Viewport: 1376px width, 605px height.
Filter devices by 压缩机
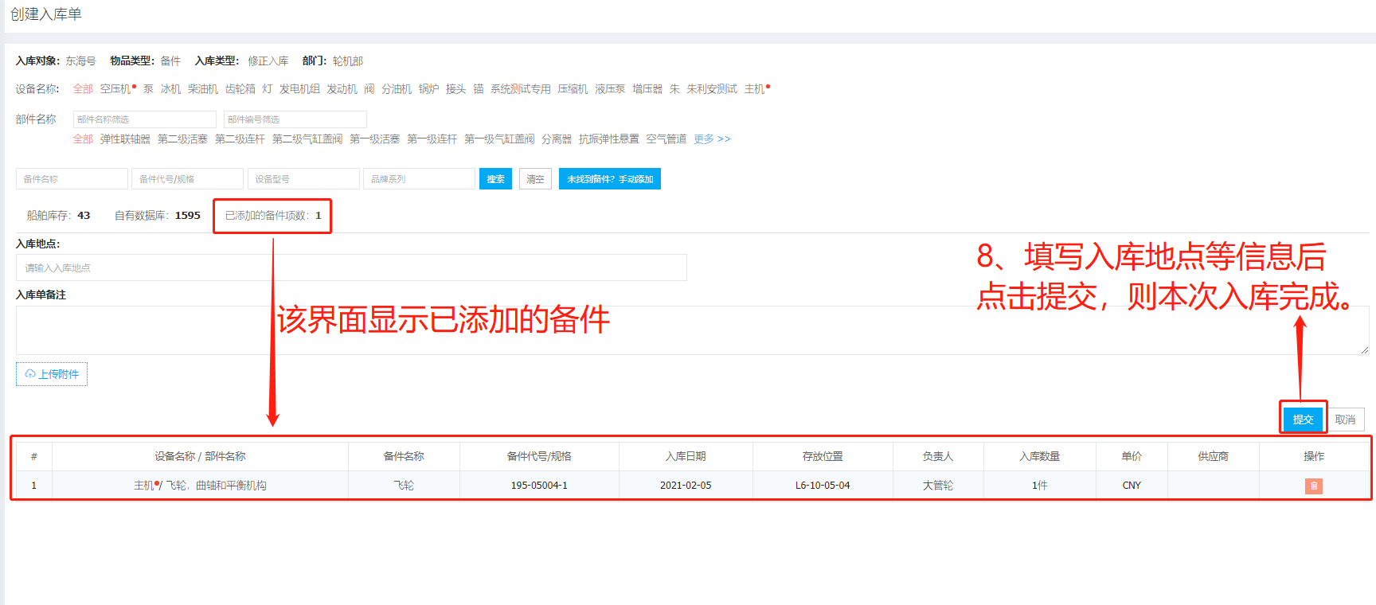[x=573, y=89]
